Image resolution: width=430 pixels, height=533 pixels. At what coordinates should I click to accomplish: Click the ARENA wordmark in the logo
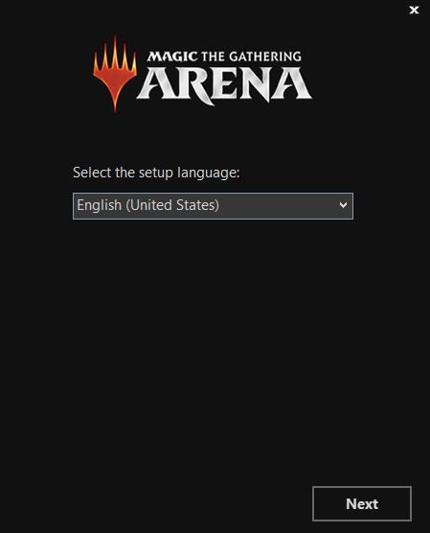coord(224,85)
